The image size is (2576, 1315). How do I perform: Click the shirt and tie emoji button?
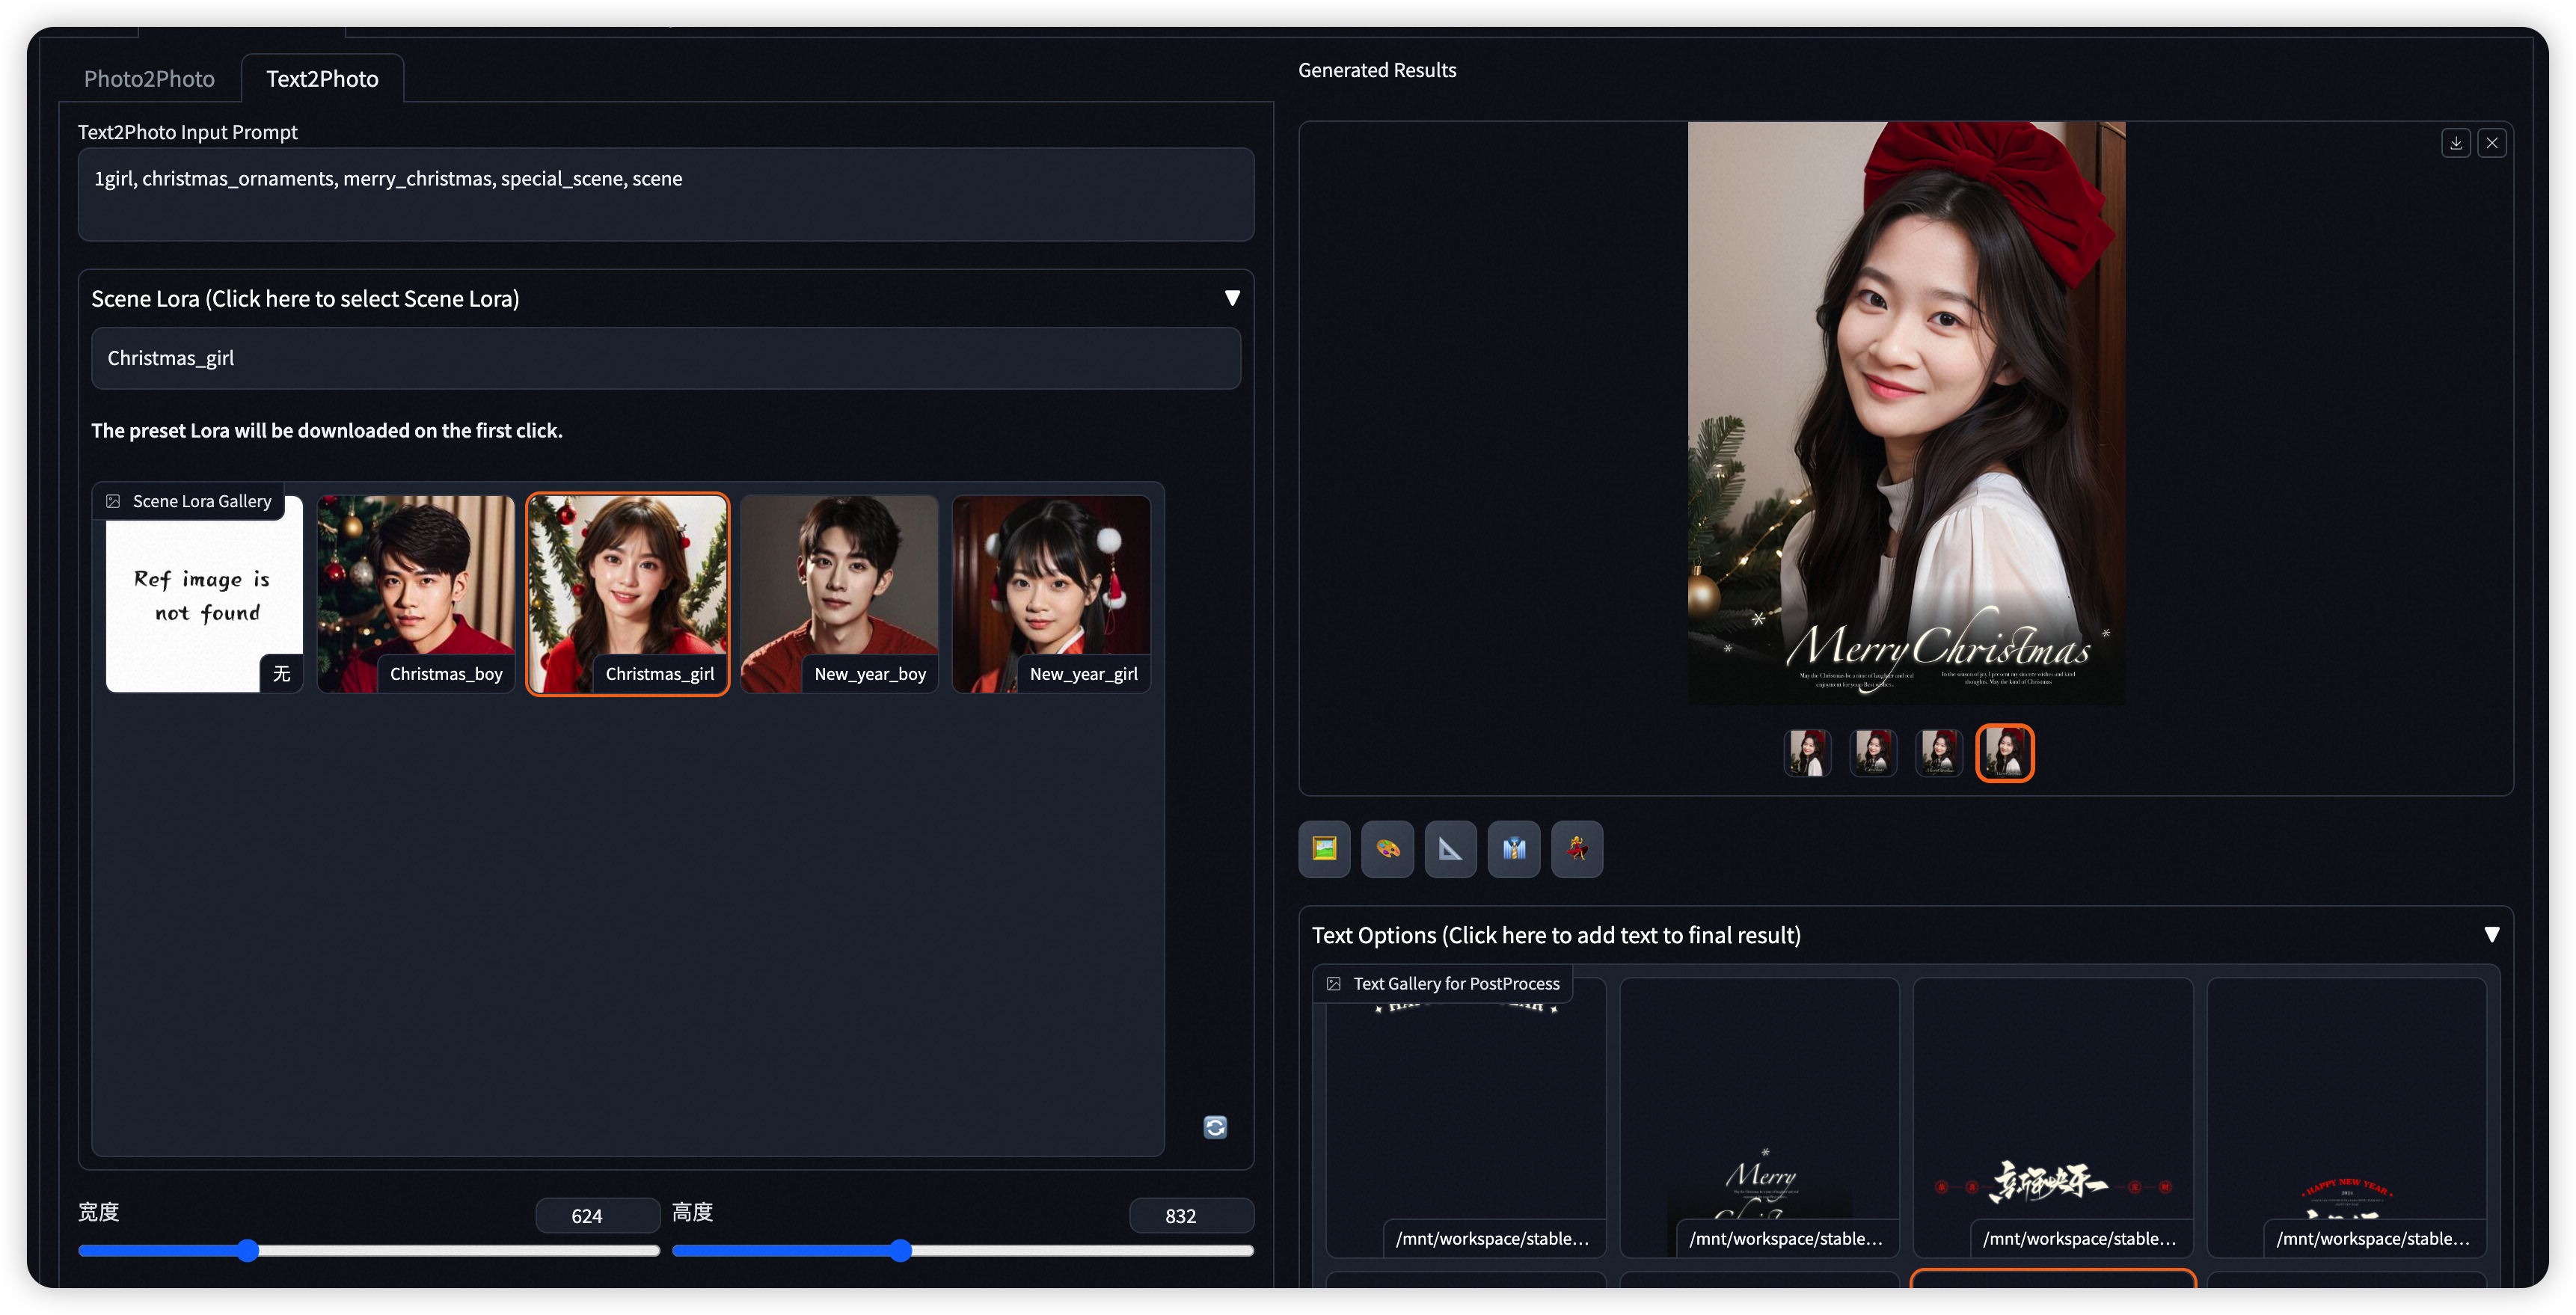point(1513,849)
